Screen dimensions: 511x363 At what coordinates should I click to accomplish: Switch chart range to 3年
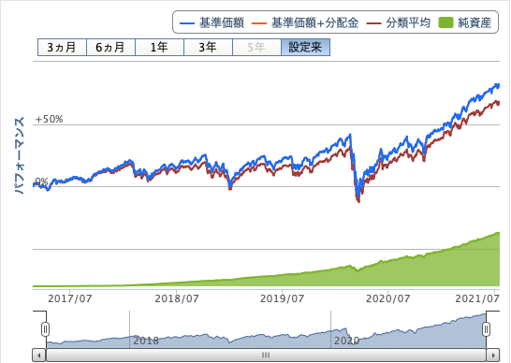click(x=208, y=48)
